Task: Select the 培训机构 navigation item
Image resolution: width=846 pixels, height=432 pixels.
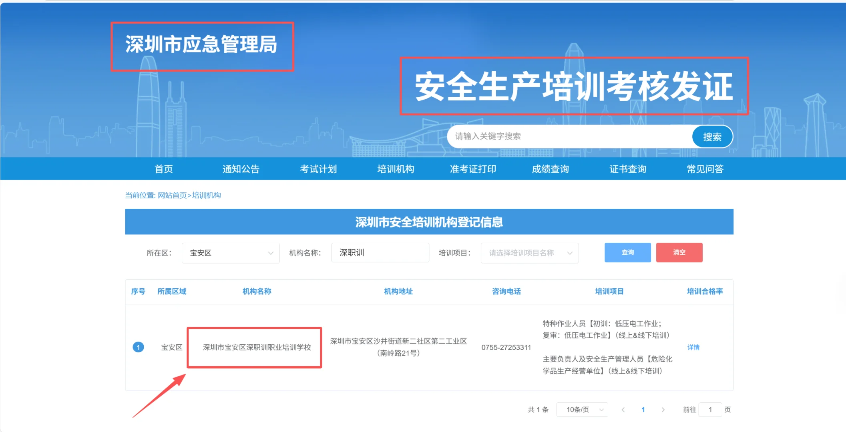Action: tap(395, 168)
